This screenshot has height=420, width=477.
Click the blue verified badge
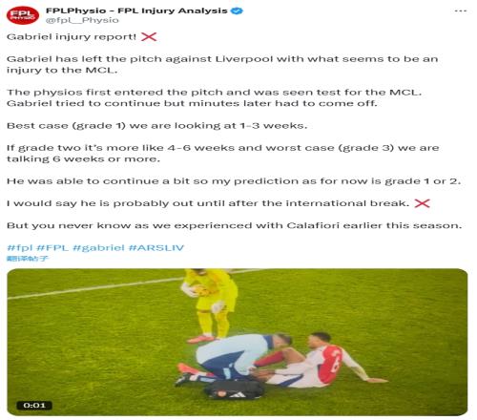click(237, 10)
